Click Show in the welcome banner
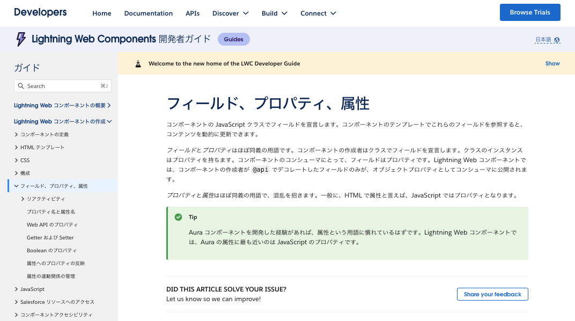 [x=552, y=63]
